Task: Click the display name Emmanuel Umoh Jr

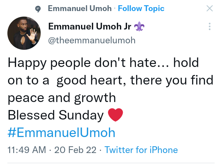Action: pyautogui.click(x=90, y=27)
